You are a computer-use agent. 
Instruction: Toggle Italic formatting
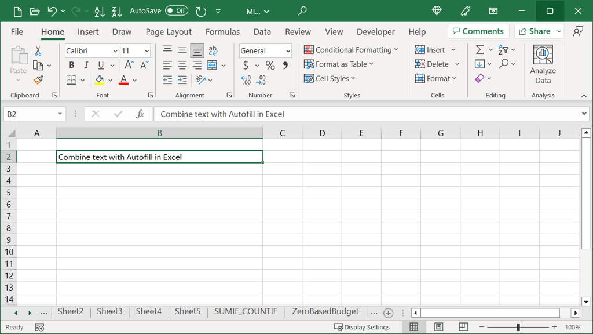(x=86, y=65)
